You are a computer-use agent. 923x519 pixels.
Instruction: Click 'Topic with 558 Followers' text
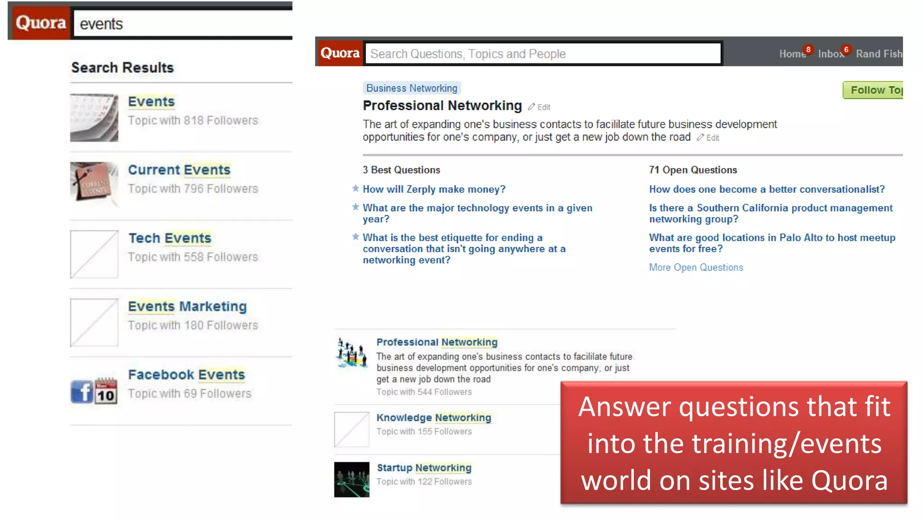[193, 257]
